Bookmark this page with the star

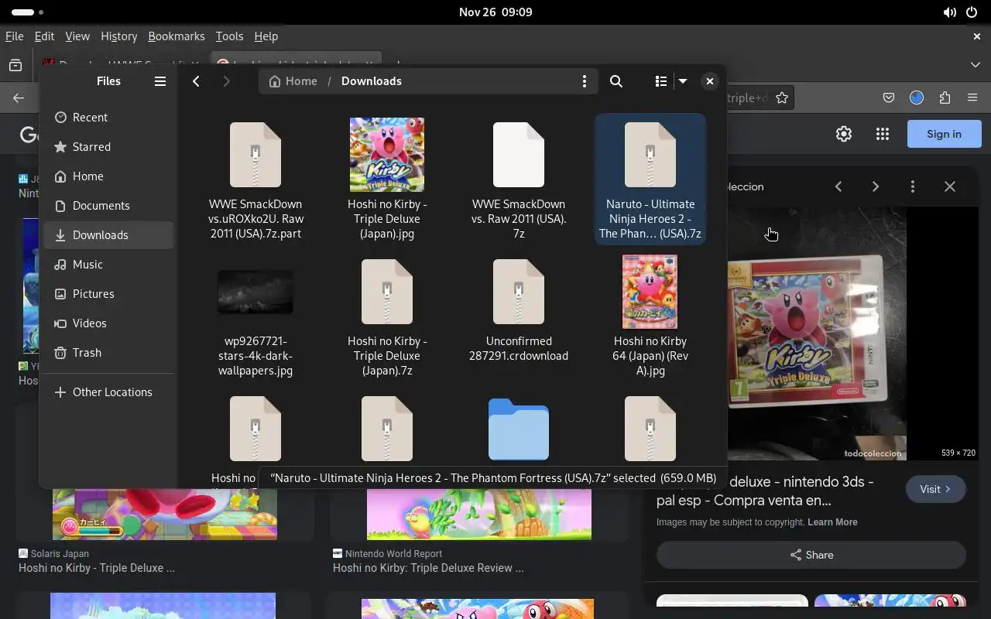tap(782, 98)
